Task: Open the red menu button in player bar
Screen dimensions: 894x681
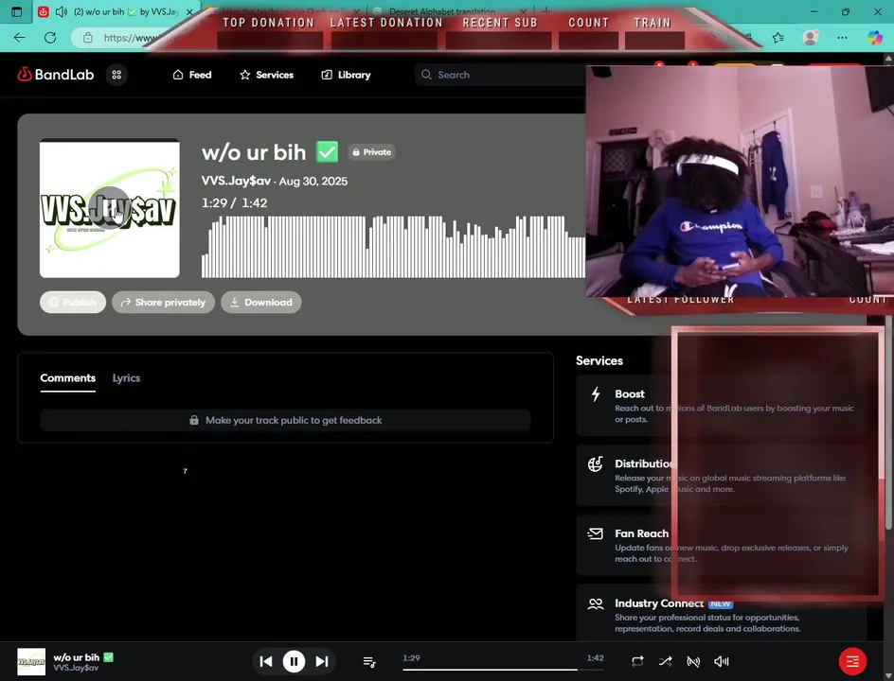Action: click(852, 661)
